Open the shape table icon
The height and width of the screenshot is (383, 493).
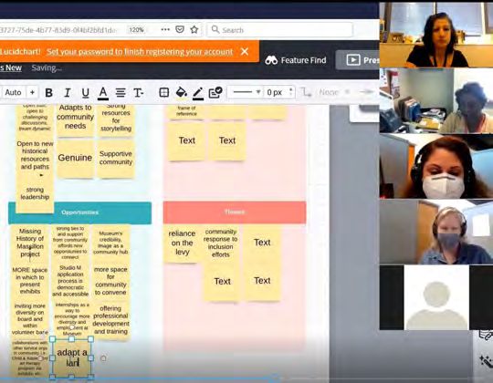point(163,92)
